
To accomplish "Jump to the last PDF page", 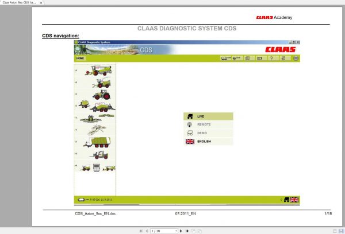I will click(x=187, y=231).
